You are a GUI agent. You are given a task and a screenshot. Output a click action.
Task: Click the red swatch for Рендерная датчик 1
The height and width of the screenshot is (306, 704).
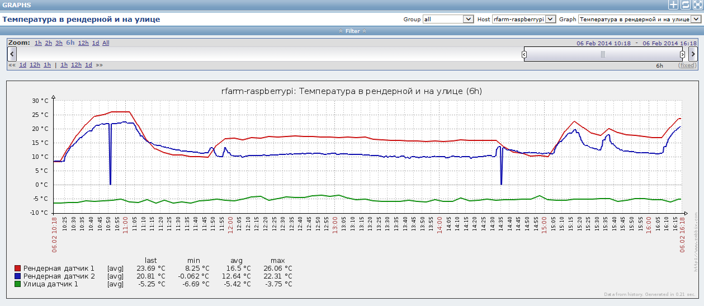pos(17,269)
